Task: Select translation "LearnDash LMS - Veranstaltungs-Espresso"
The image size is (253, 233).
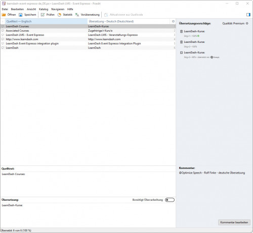Action: (113, 35)
